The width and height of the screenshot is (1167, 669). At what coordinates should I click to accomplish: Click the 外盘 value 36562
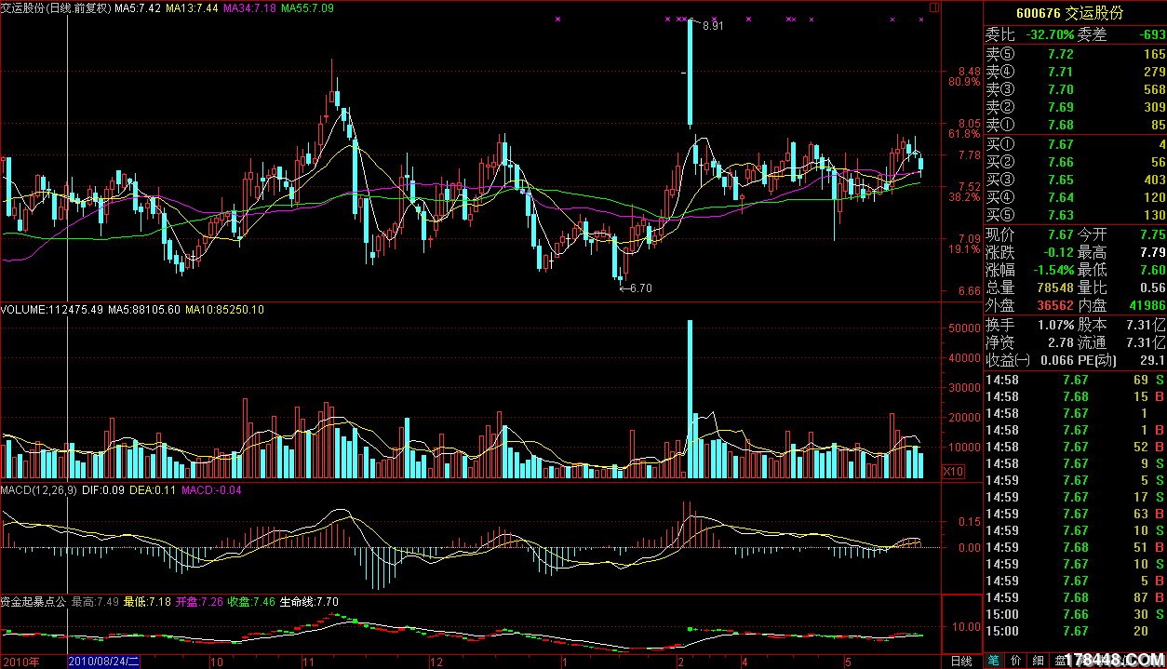point(1056,305)
